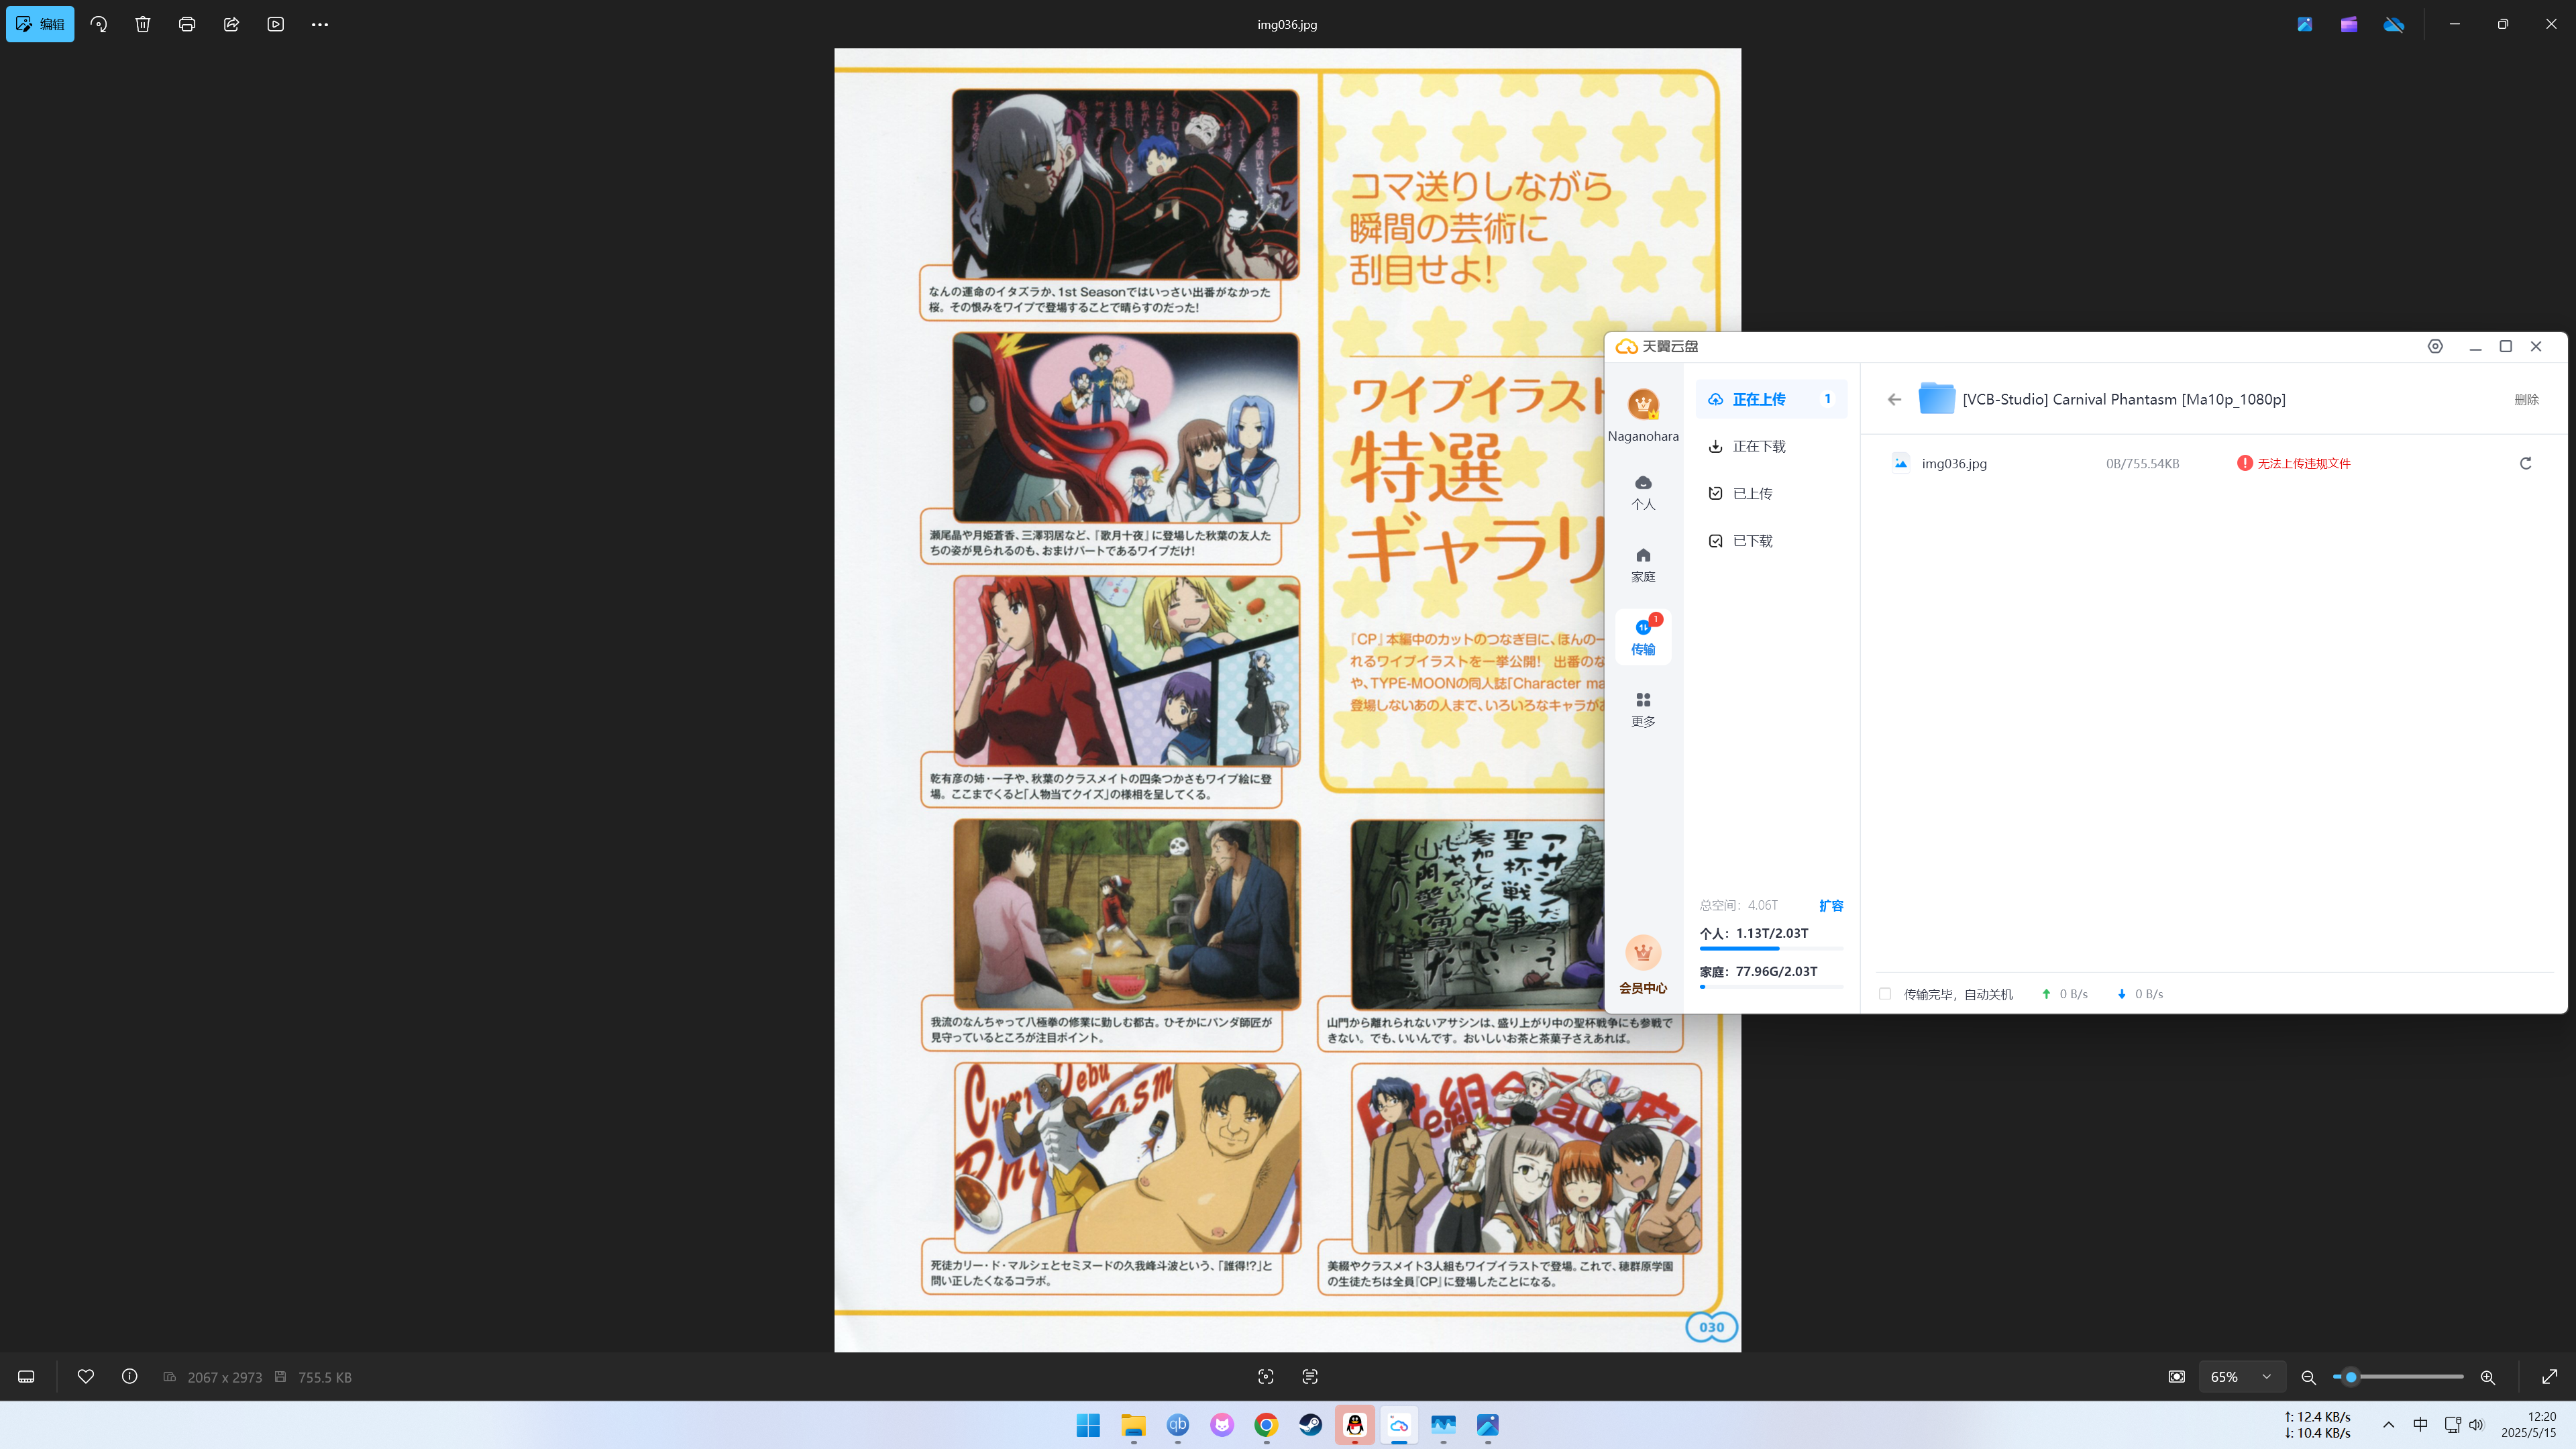Open the three-dot more options menu
The width and height of the screenshot is (2576, 1449).
pos(320,24)
